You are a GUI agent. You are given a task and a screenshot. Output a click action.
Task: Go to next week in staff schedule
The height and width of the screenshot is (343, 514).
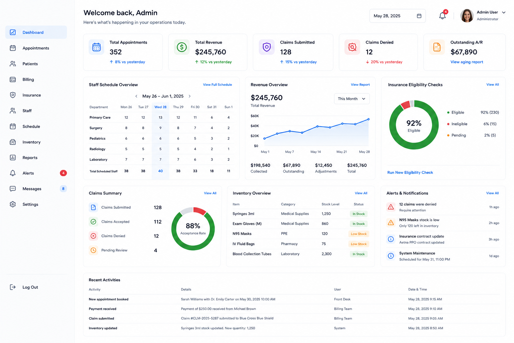pyautogui.click(x=189, y=96)
